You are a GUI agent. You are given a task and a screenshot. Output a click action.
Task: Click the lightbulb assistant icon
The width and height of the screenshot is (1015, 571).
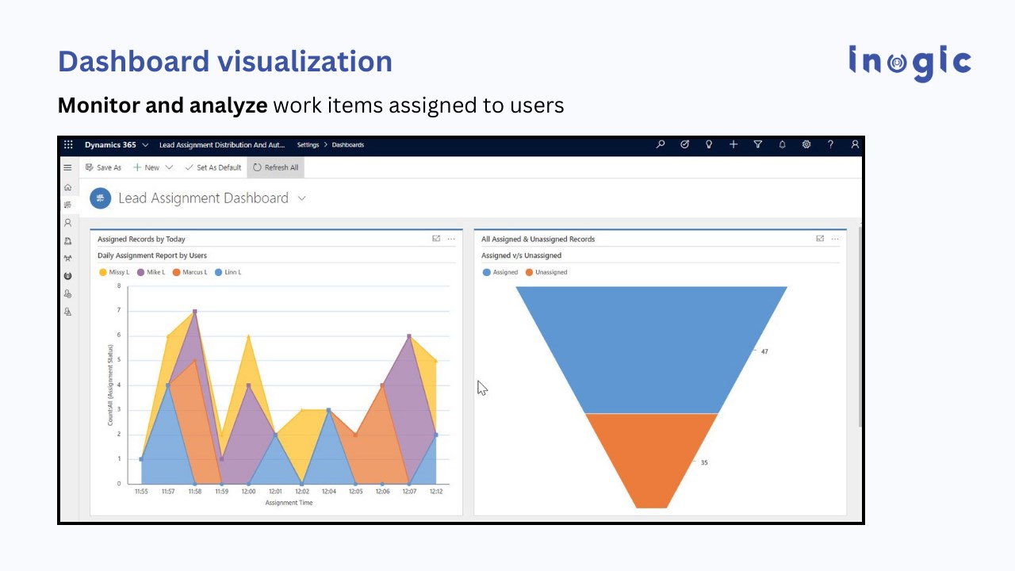click(709, 144)
